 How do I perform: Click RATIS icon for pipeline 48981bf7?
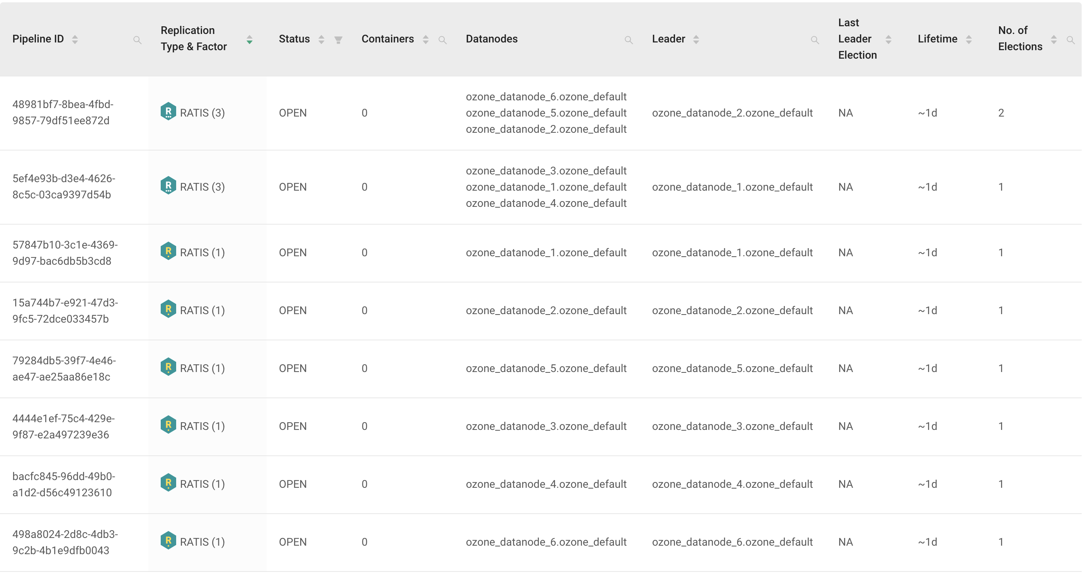168,112
